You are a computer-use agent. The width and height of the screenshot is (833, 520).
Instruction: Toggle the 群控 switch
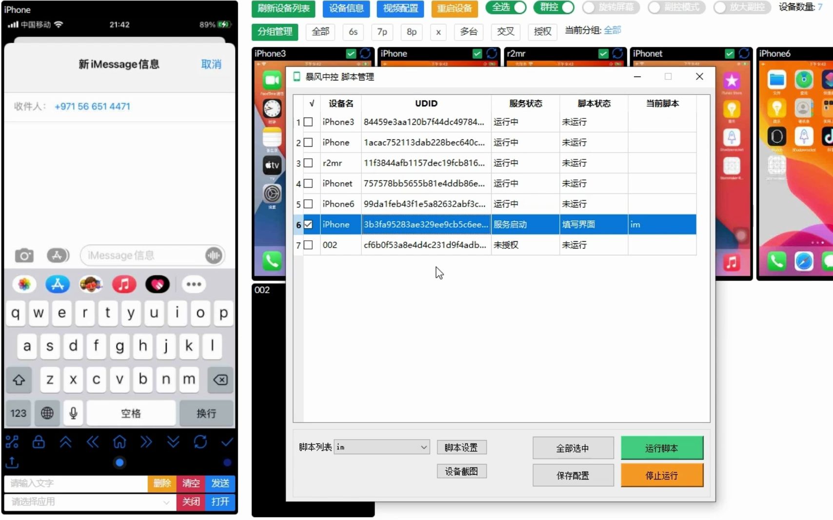pos(554,7)
